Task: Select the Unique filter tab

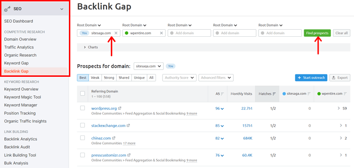Action: pyautogui.click(x=139, y=78)
